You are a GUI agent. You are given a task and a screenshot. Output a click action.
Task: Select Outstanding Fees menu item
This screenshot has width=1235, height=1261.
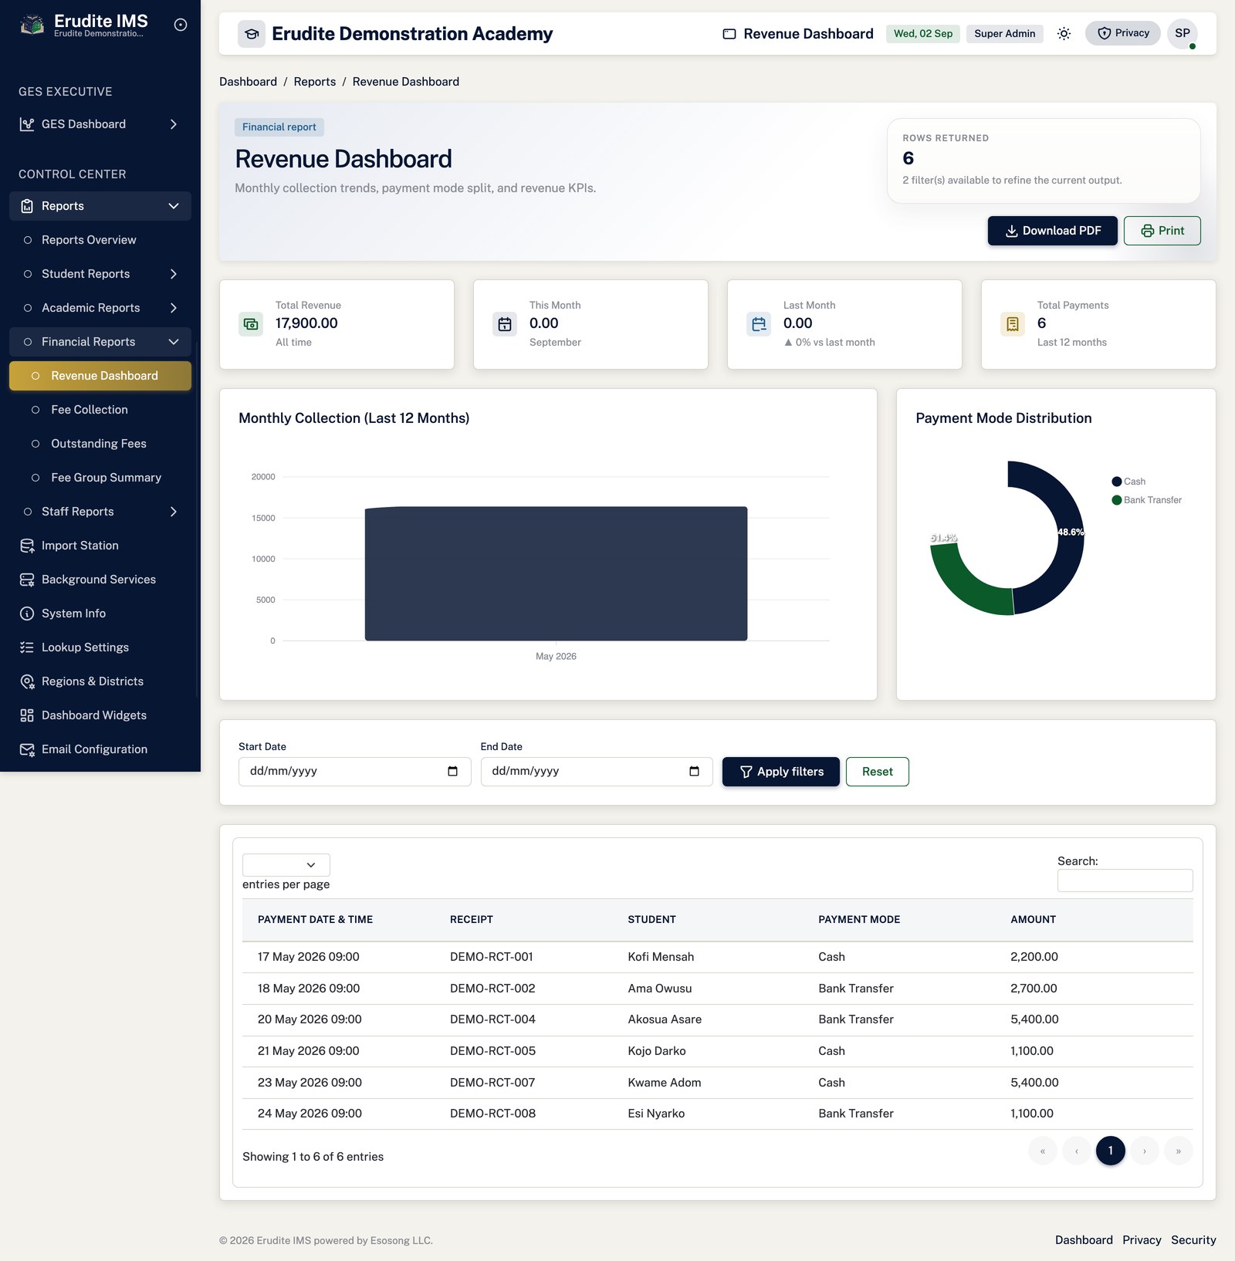(100, 444)
